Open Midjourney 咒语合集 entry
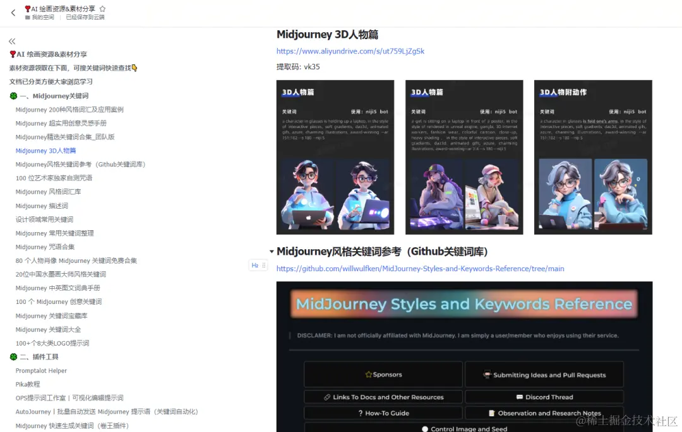The height and width of the screenshot is (432, 682). pos(45,247)
